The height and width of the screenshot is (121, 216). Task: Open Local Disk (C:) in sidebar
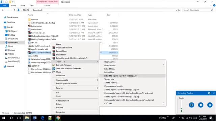click(14, 58)
